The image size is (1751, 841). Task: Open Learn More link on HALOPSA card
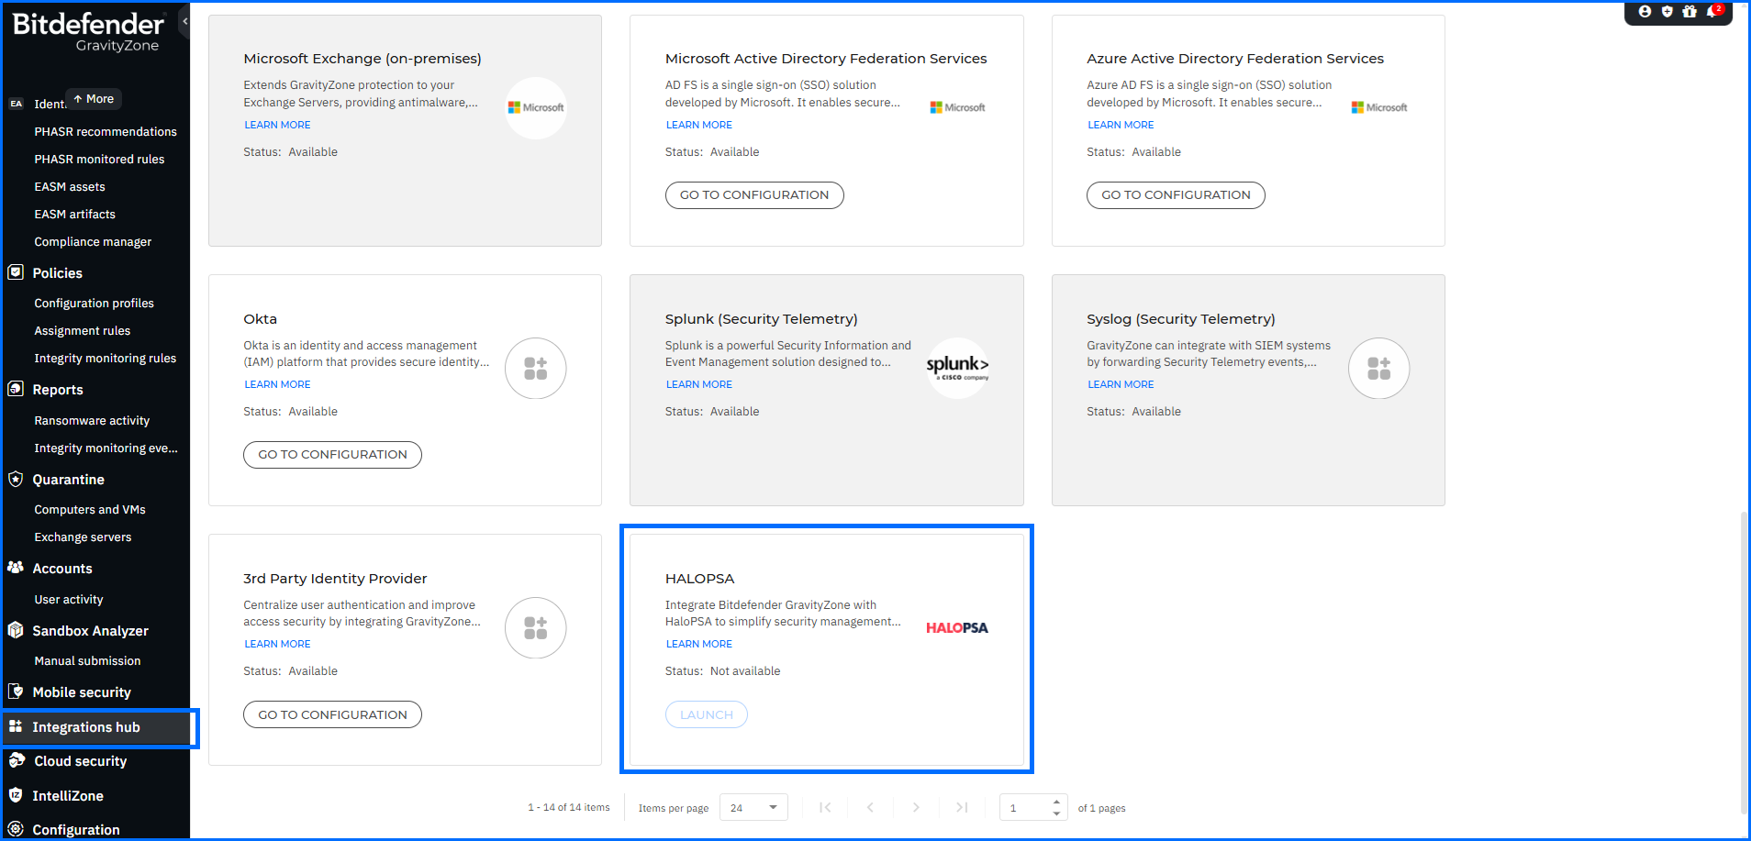pyautogui.click(x=698, y=643)
